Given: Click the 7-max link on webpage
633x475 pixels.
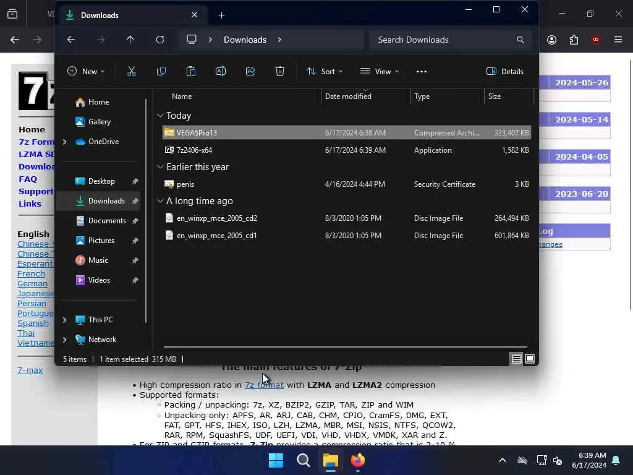Looking at the screenshot, I should pos(30,370).
